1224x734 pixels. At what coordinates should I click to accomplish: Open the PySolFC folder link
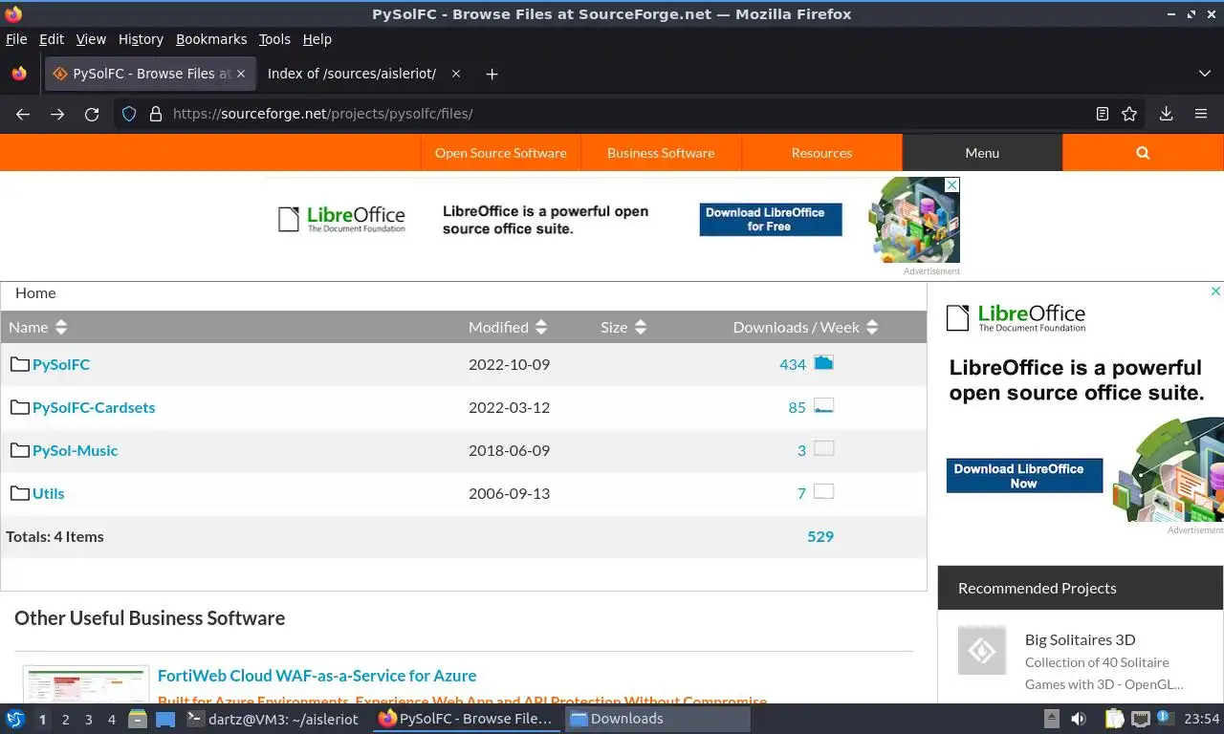click(61, 364)
